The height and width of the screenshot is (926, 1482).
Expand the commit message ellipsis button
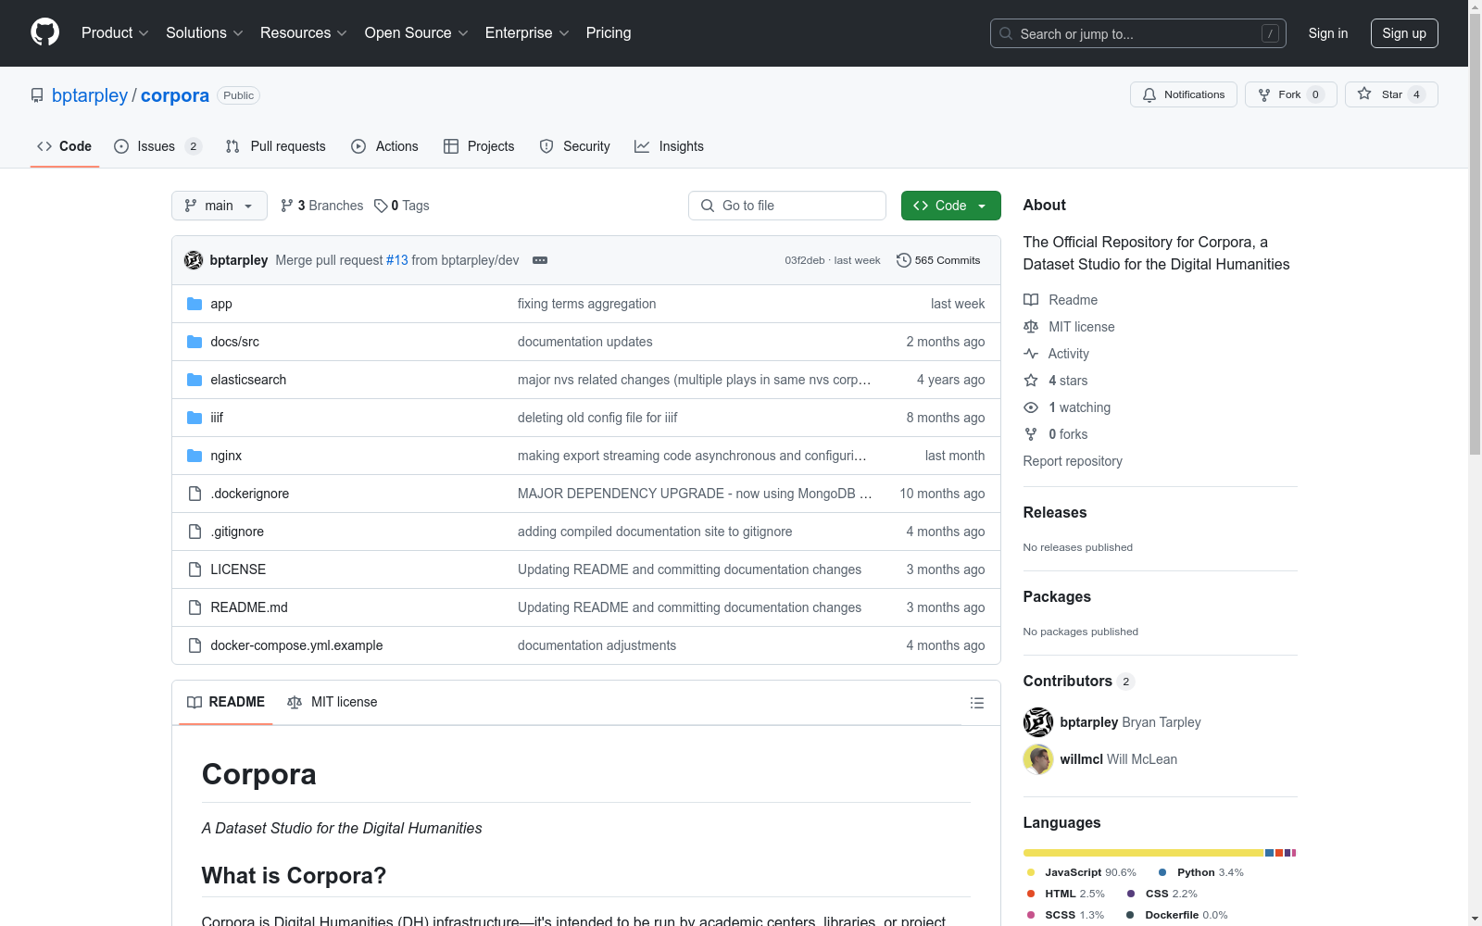pos(540,260)
